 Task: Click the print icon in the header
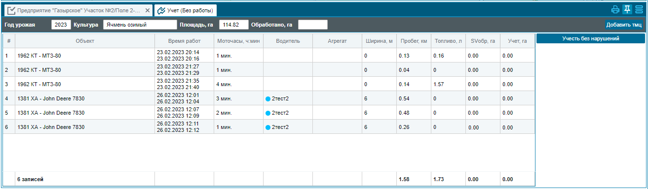[x=615, y=9]
